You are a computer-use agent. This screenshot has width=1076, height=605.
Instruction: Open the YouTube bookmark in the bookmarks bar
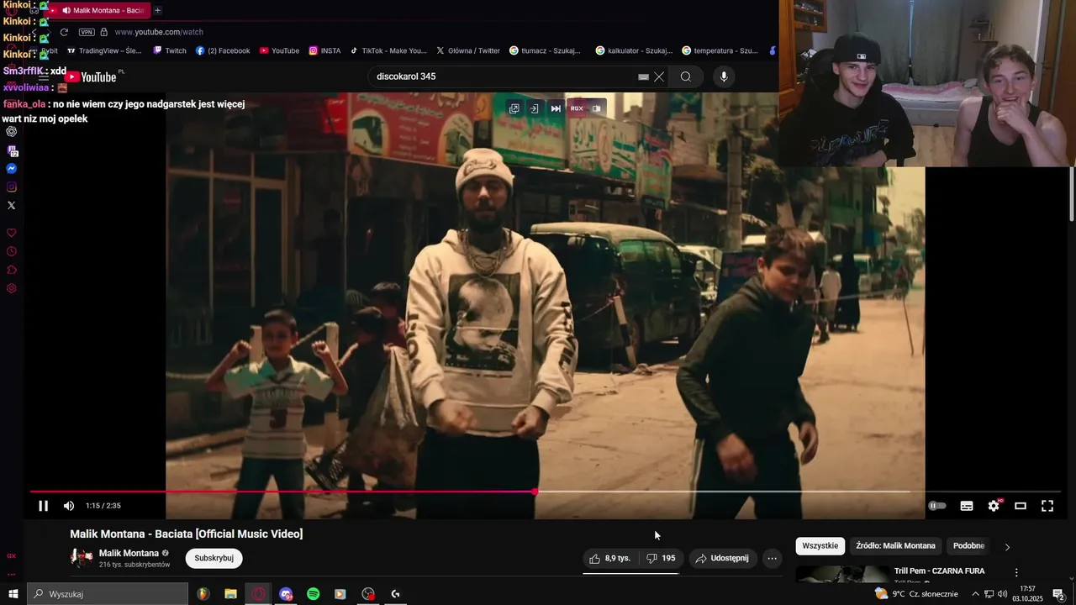tap(279, 50)
